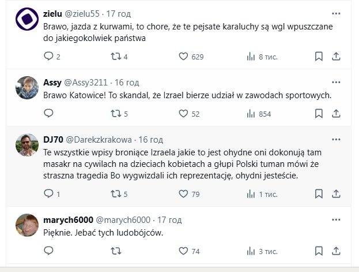Bookmark the zielu tweet
The height and width of the screenshot is (272, 359).
(319, 57)
